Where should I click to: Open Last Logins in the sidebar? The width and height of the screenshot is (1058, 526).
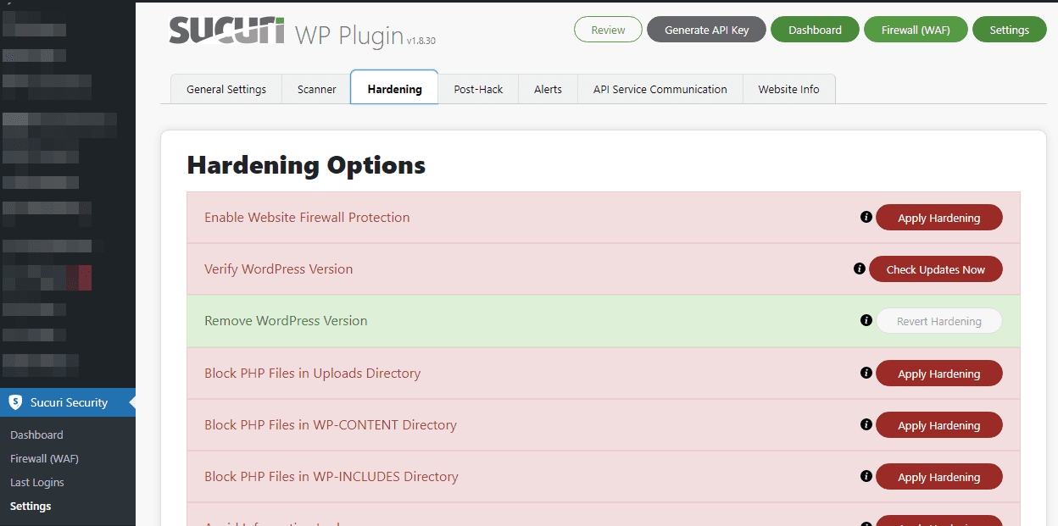click(x=37, y=482)
